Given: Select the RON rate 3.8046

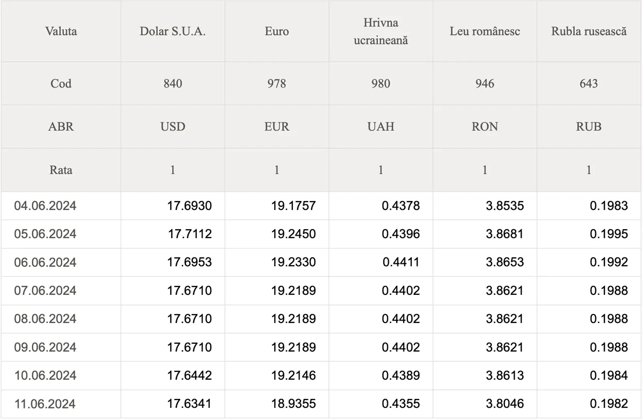Looking at the screenshot, I should [505, 404].
